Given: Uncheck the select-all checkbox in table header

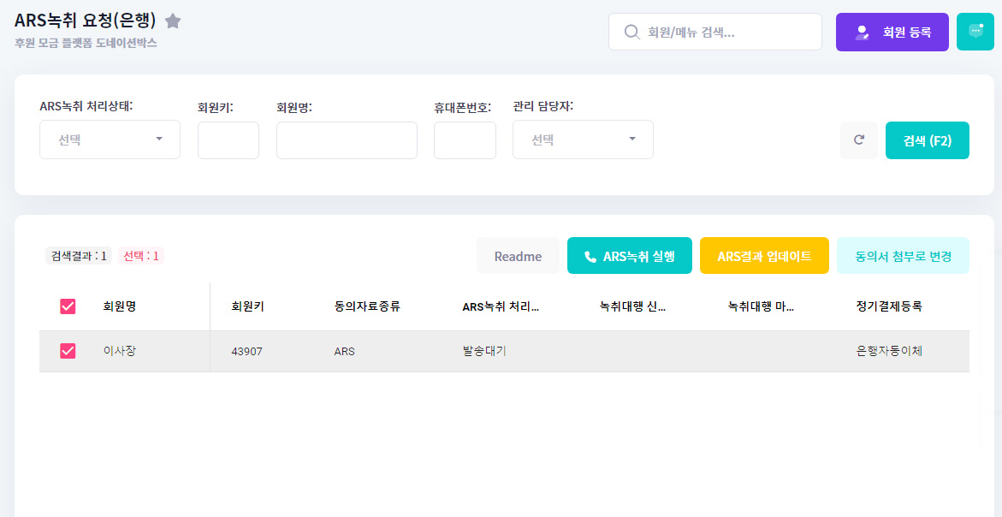Looking at the screenshot, I should point(67,306).
